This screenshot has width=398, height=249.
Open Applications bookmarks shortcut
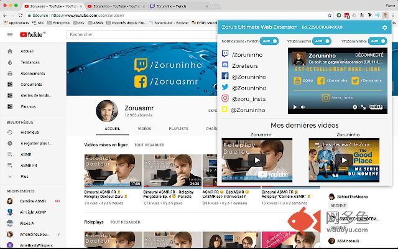click(16, 23)
